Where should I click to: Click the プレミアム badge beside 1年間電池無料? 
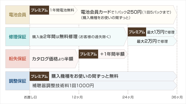(x=39, y=10)
